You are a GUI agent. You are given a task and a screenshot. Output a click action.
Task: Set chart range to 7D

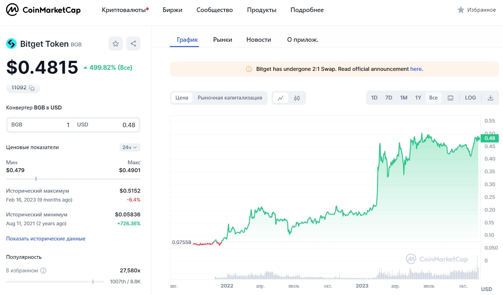(x=389, y=98)
